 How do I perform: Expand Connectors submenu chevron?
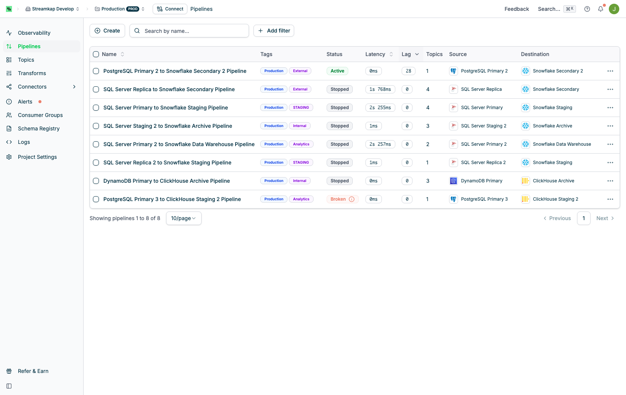tap(74, 87)
